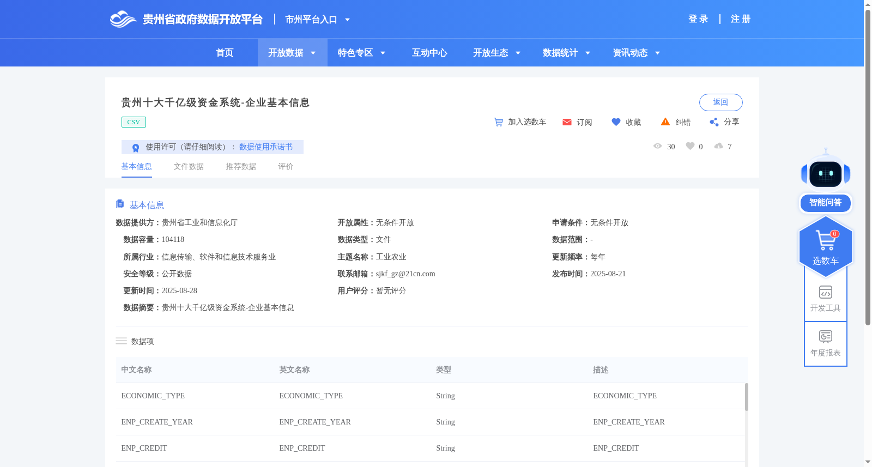Image resolution: width=872 pixels, height=467 pixels.
Task: Click the ECONOMIC_TYPE cell in 中文名称 column
Action: (153, 396)
